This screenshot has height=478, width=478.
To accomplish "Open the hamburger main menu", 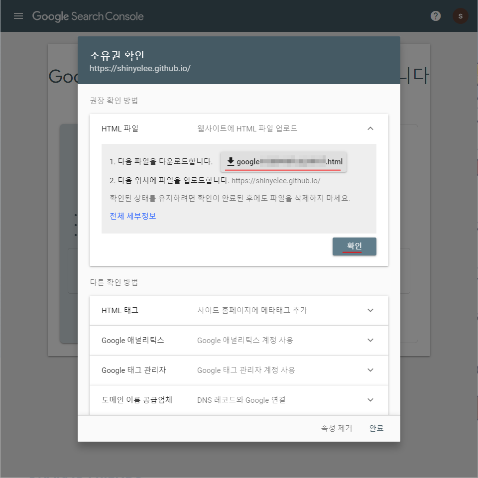I will [x=18, y=16].
